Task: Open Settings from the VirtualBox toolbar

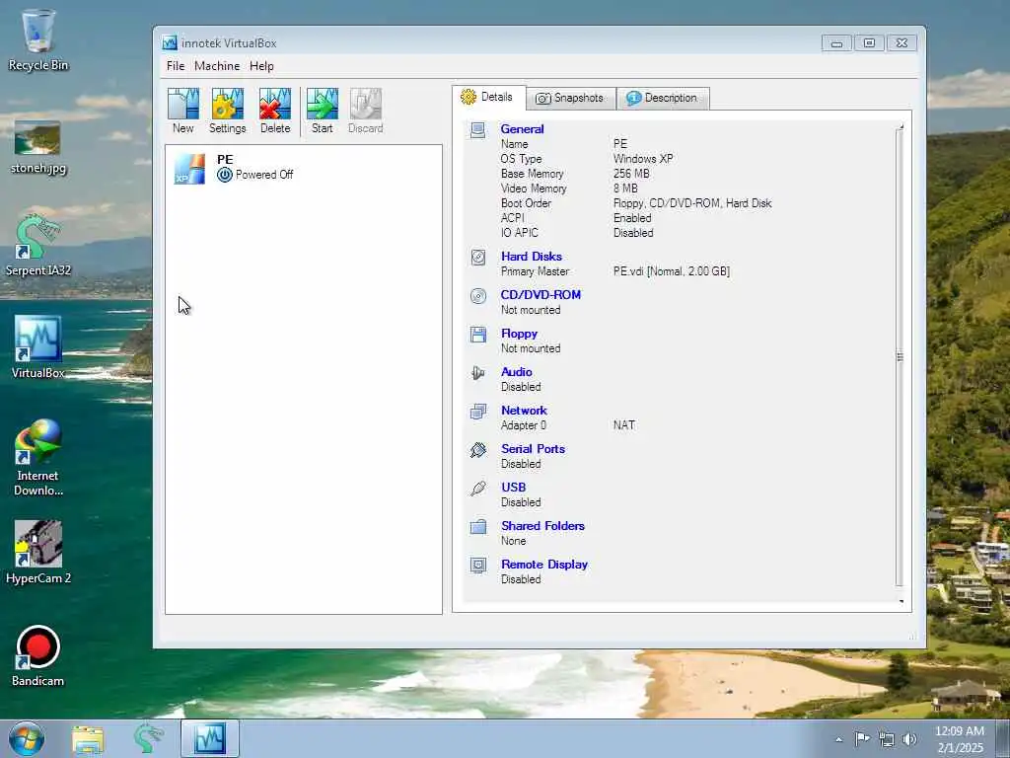Action: coord(228,111)
